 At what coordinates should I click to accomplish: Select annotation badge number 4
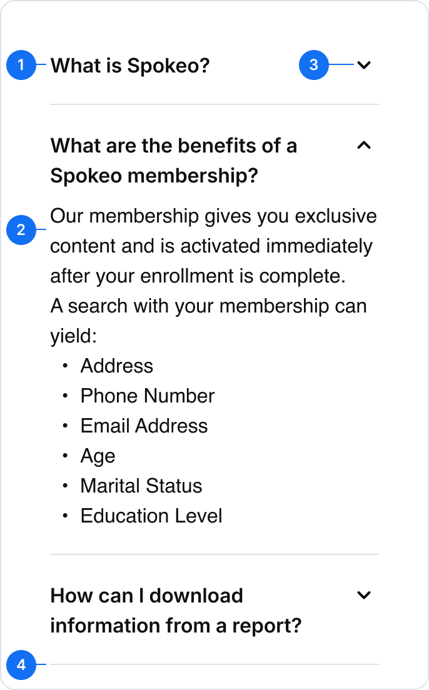(21, 664)
